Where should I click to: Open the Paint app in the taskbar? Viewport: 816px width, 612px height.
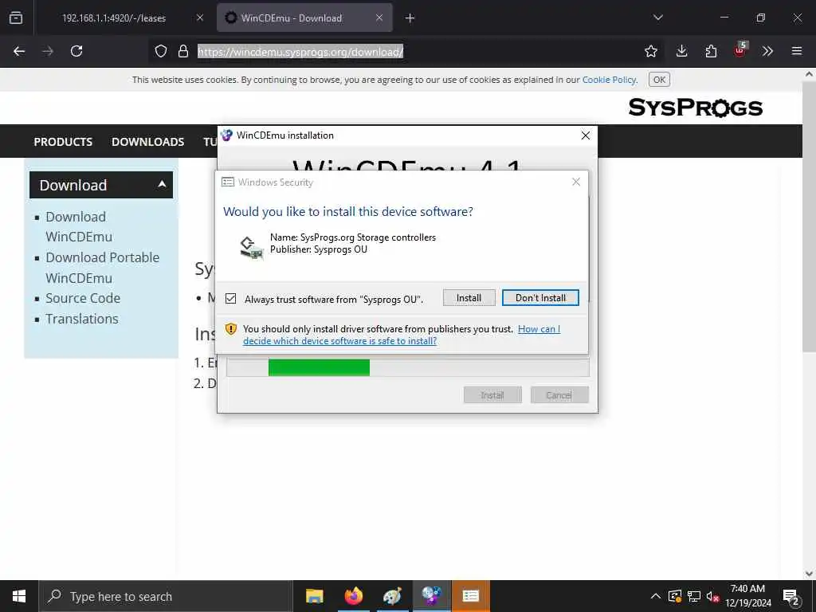(x=392, y=596)
